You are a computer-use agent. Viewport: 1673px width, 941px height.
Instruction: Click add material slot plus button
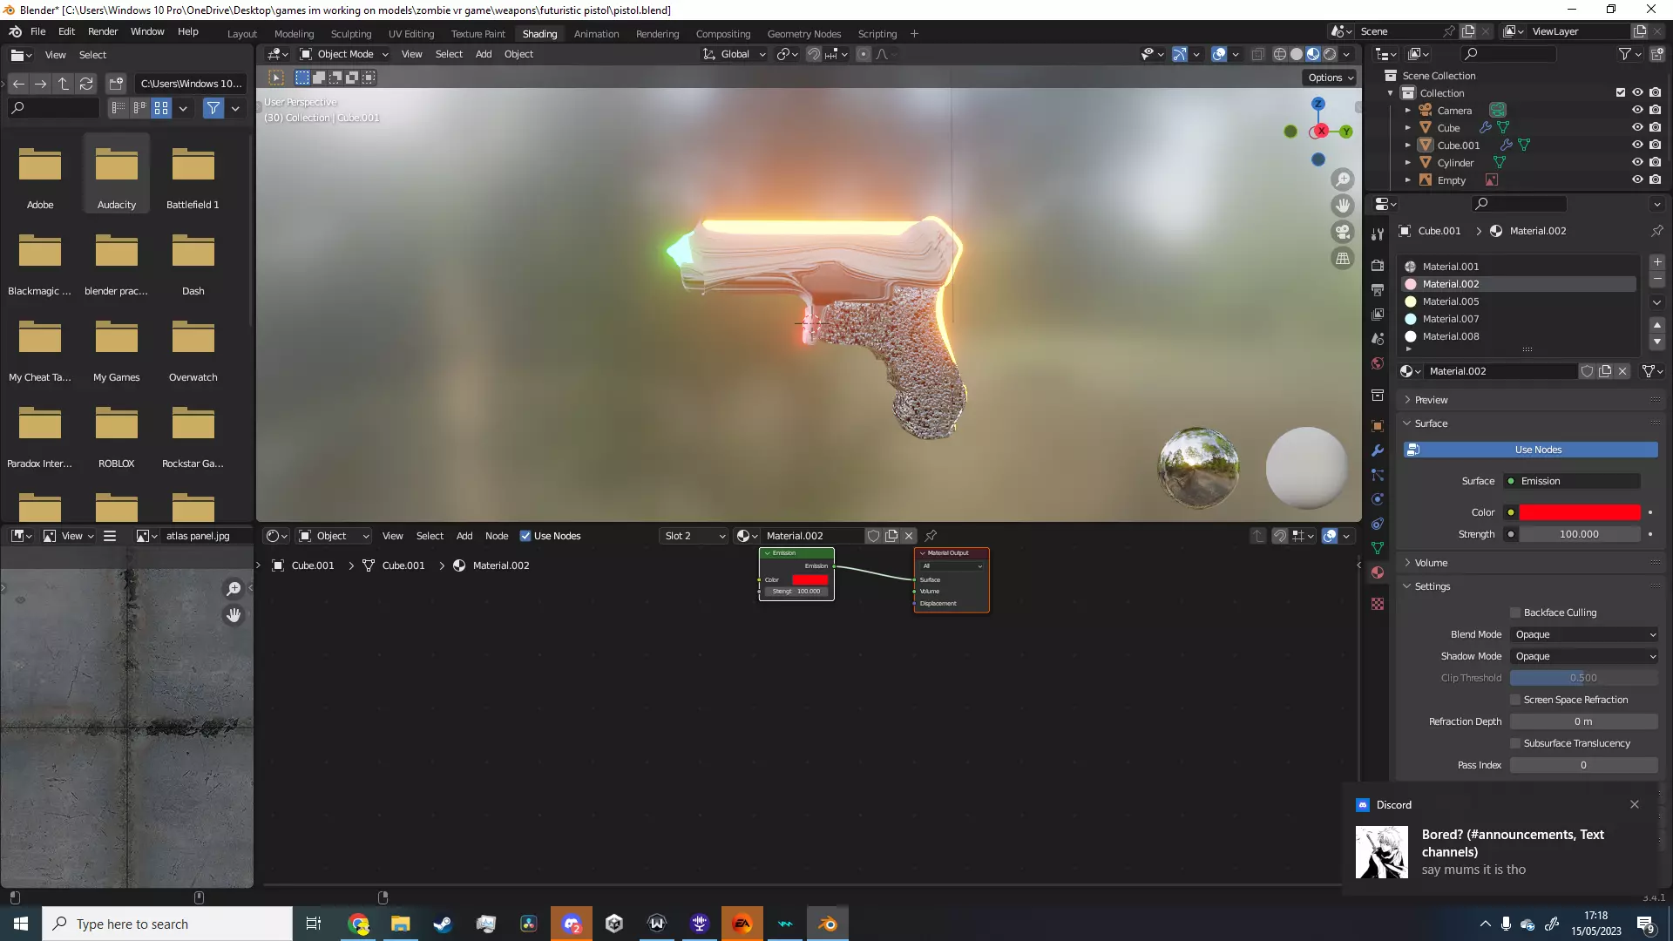coord(1656,262)
